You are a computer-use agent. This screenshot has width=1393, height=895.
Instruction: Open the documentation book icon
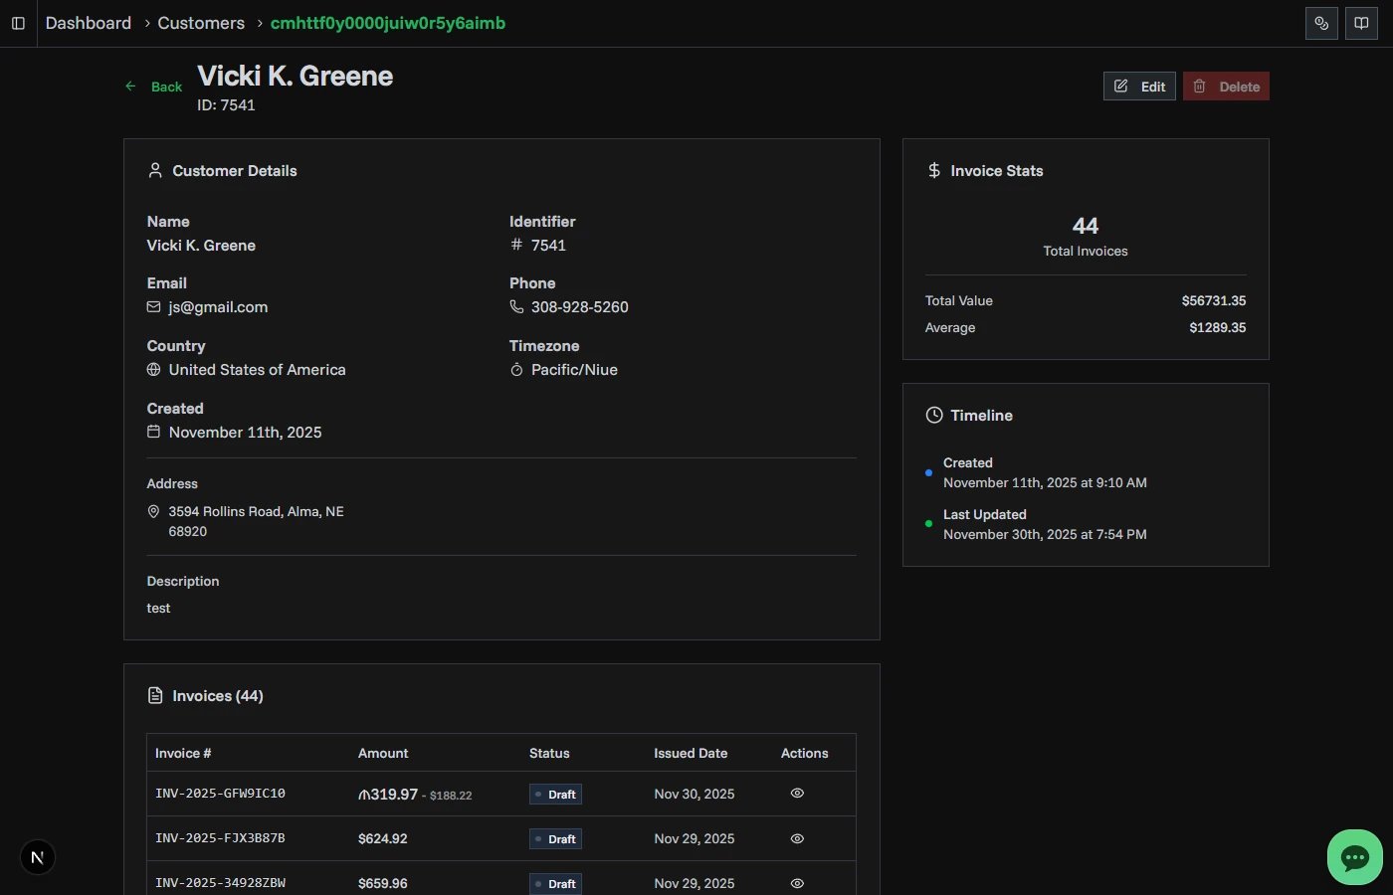(1361, 23)
